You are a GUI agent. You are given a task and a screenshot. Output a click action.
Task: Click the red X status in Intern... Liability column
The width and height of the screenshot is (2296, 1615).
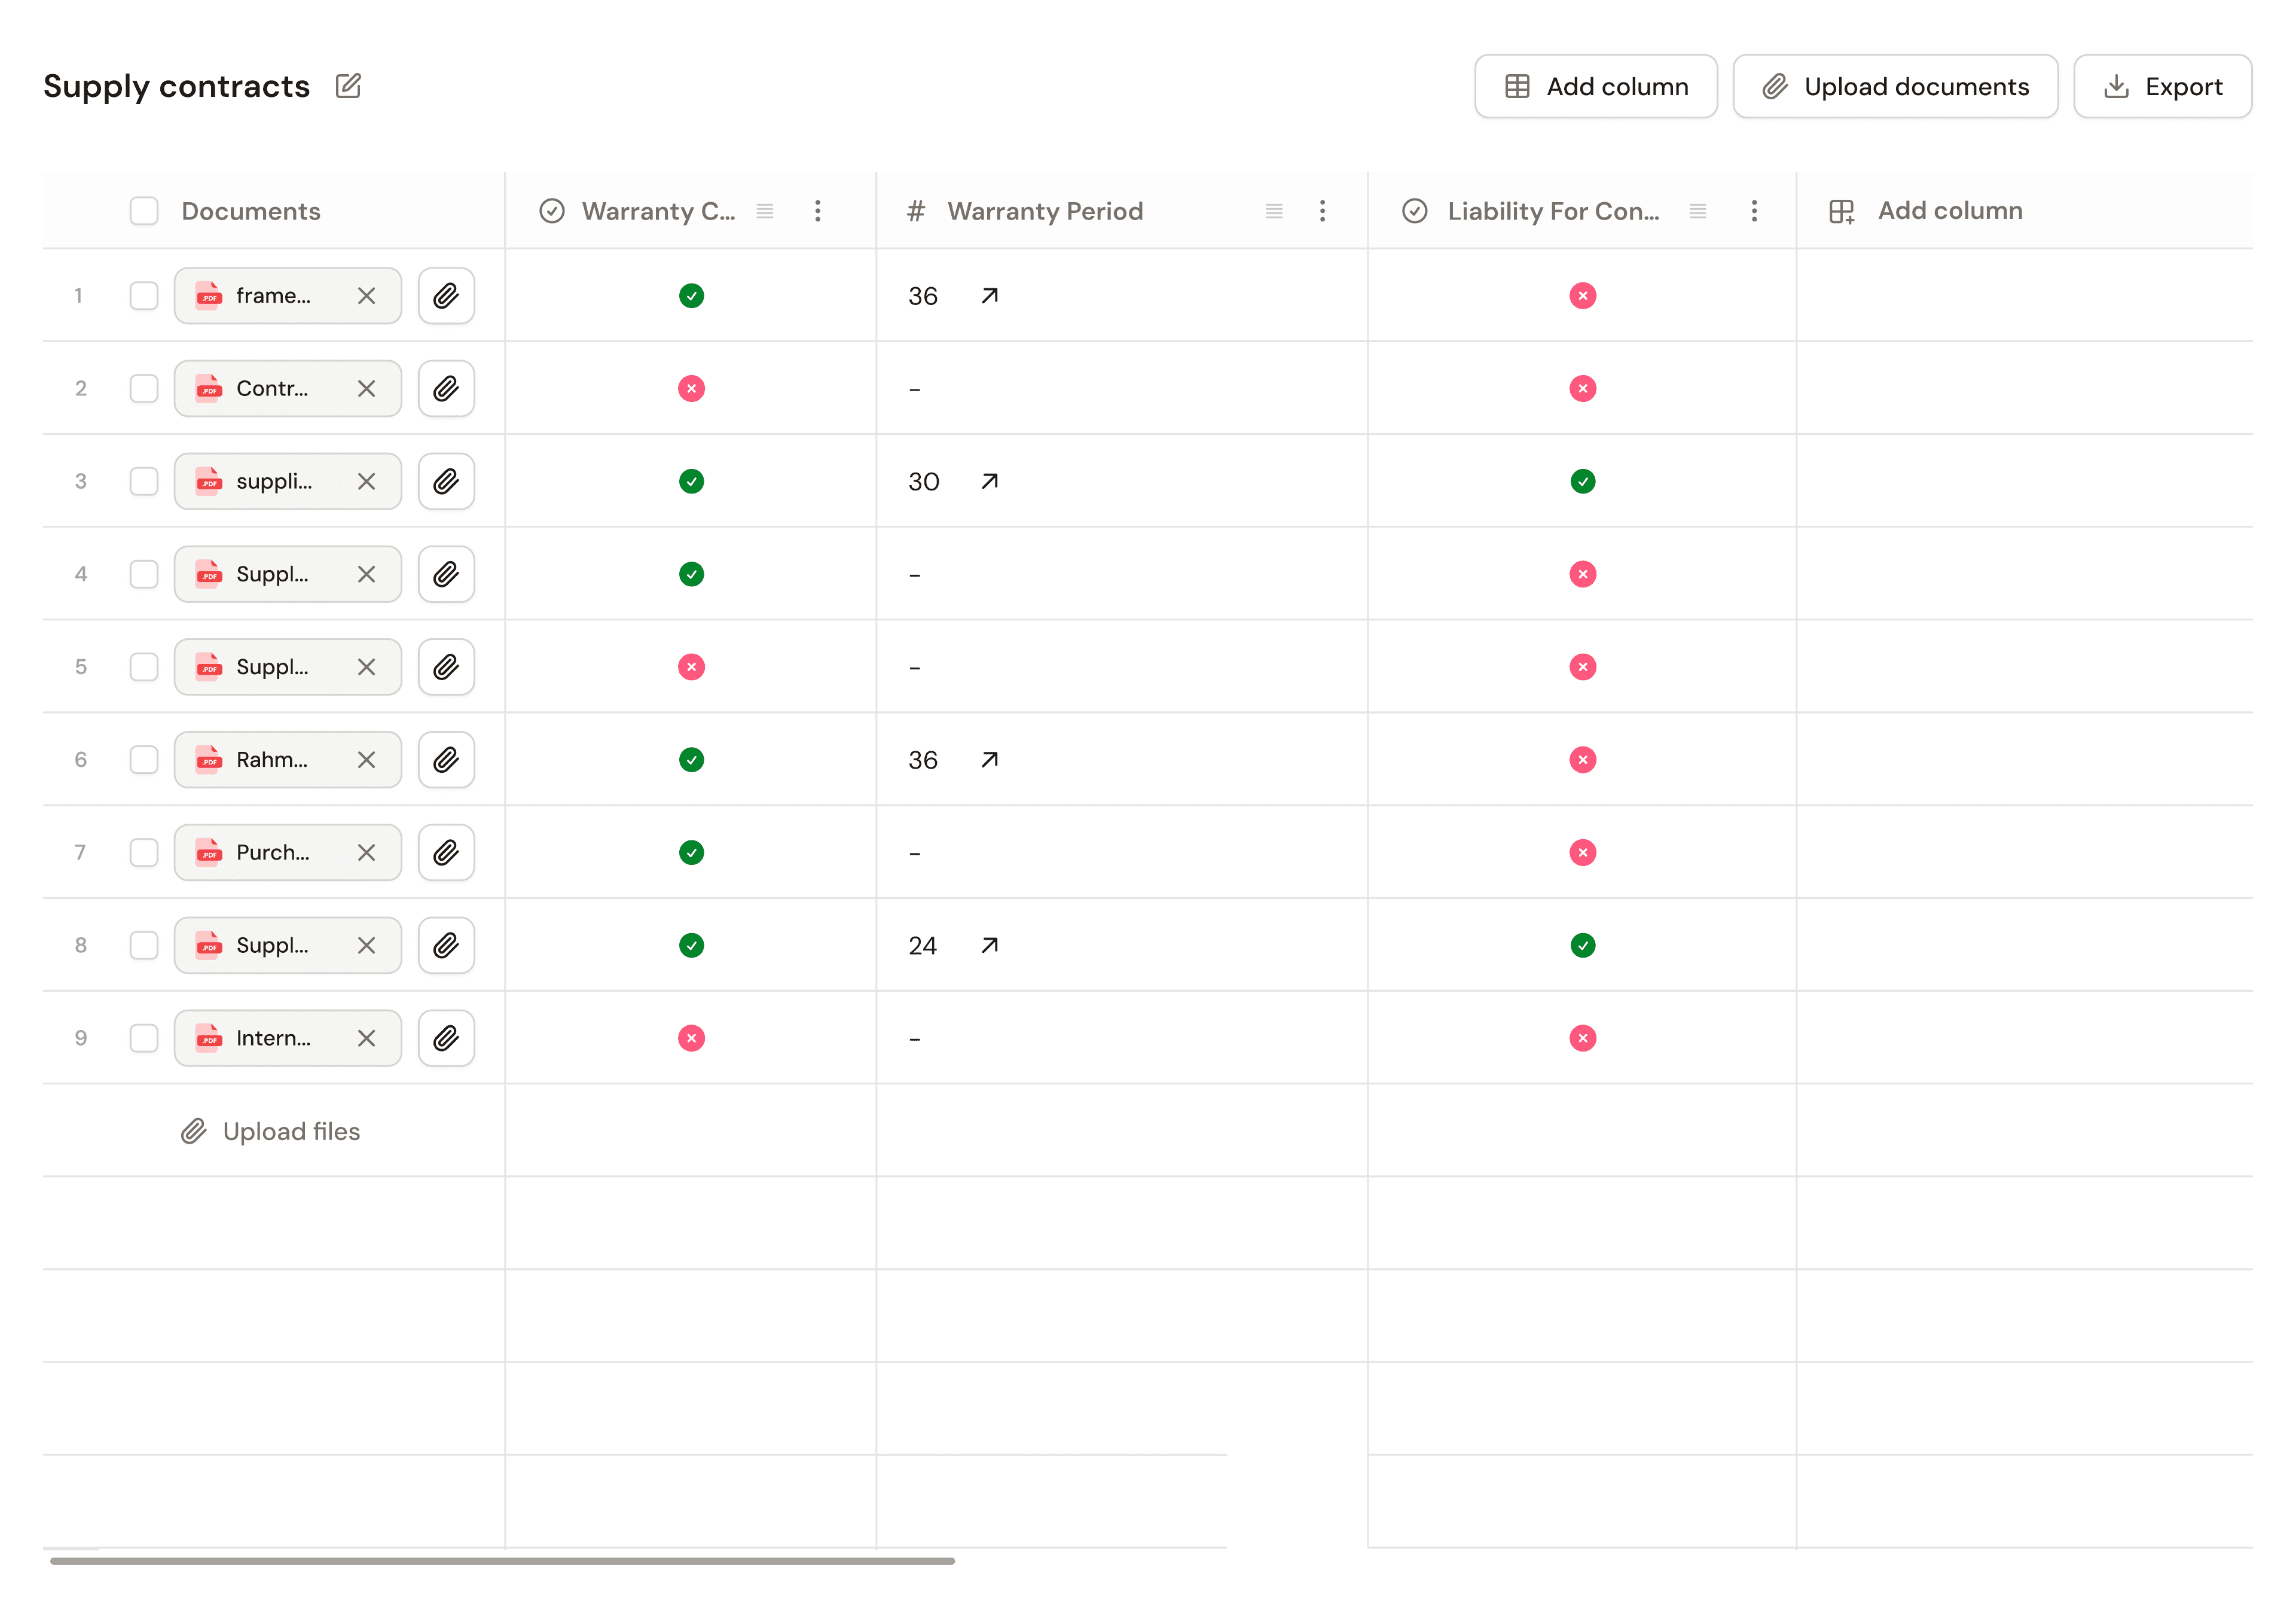(1582, 1038)
